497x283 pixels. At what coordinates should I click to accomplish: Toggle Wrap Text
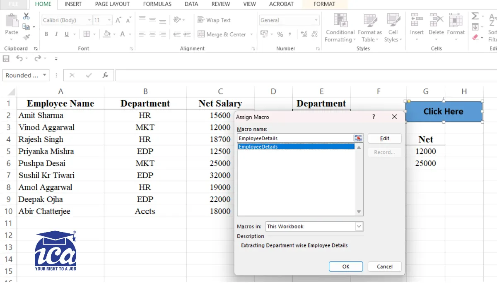point(214,20)
